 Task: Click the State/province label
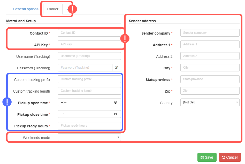158,80
